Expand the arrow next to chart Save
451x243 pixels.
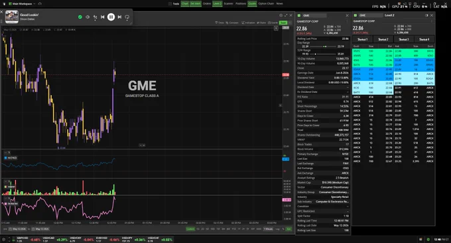click(290, 23)
